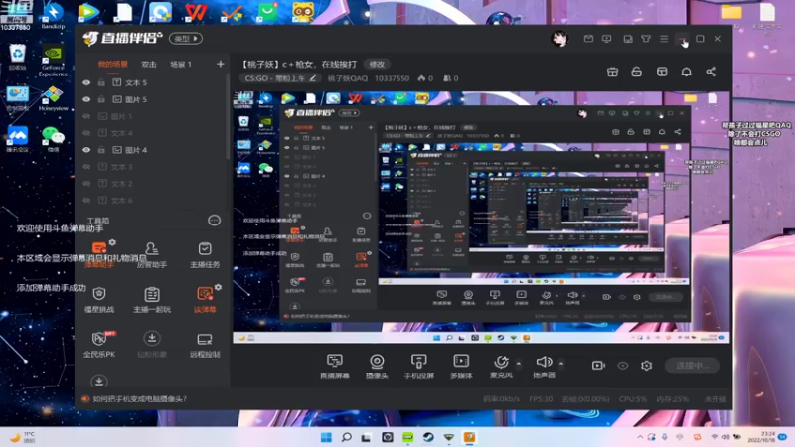Open the notification bell icon
795x447 pixels.
point(686,72)
